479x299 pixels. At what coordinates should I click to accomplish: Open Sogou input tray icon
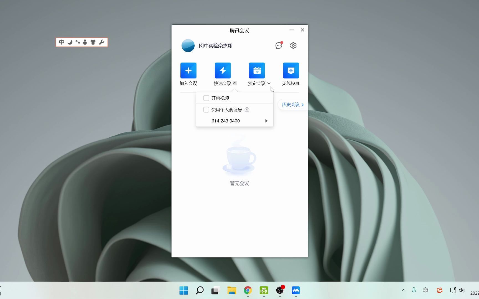coord(439,290)
